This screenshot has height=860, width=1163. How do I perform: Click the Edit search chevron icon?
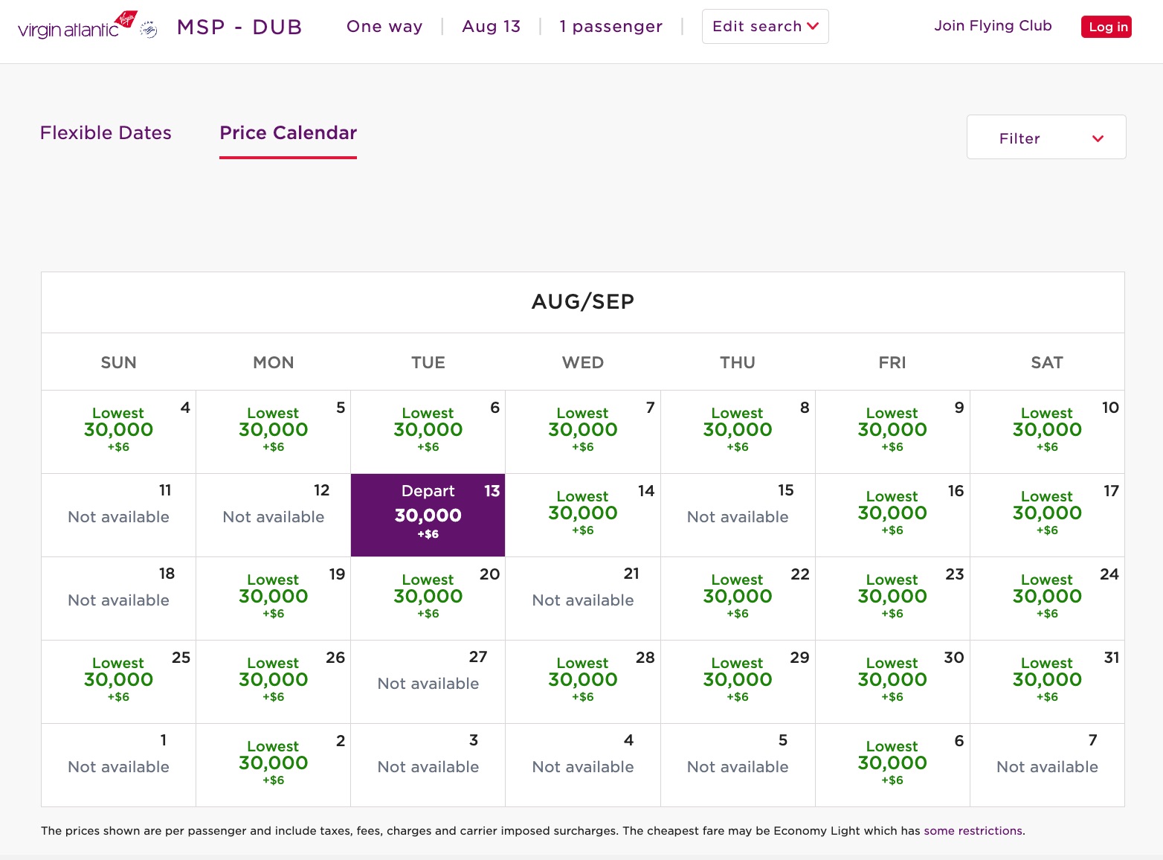(x=812, y=26)
